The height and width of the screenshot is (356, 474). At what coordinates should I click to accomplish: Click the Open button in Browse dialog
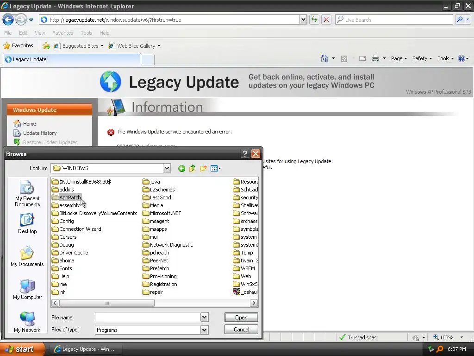(x=241, y=317)
